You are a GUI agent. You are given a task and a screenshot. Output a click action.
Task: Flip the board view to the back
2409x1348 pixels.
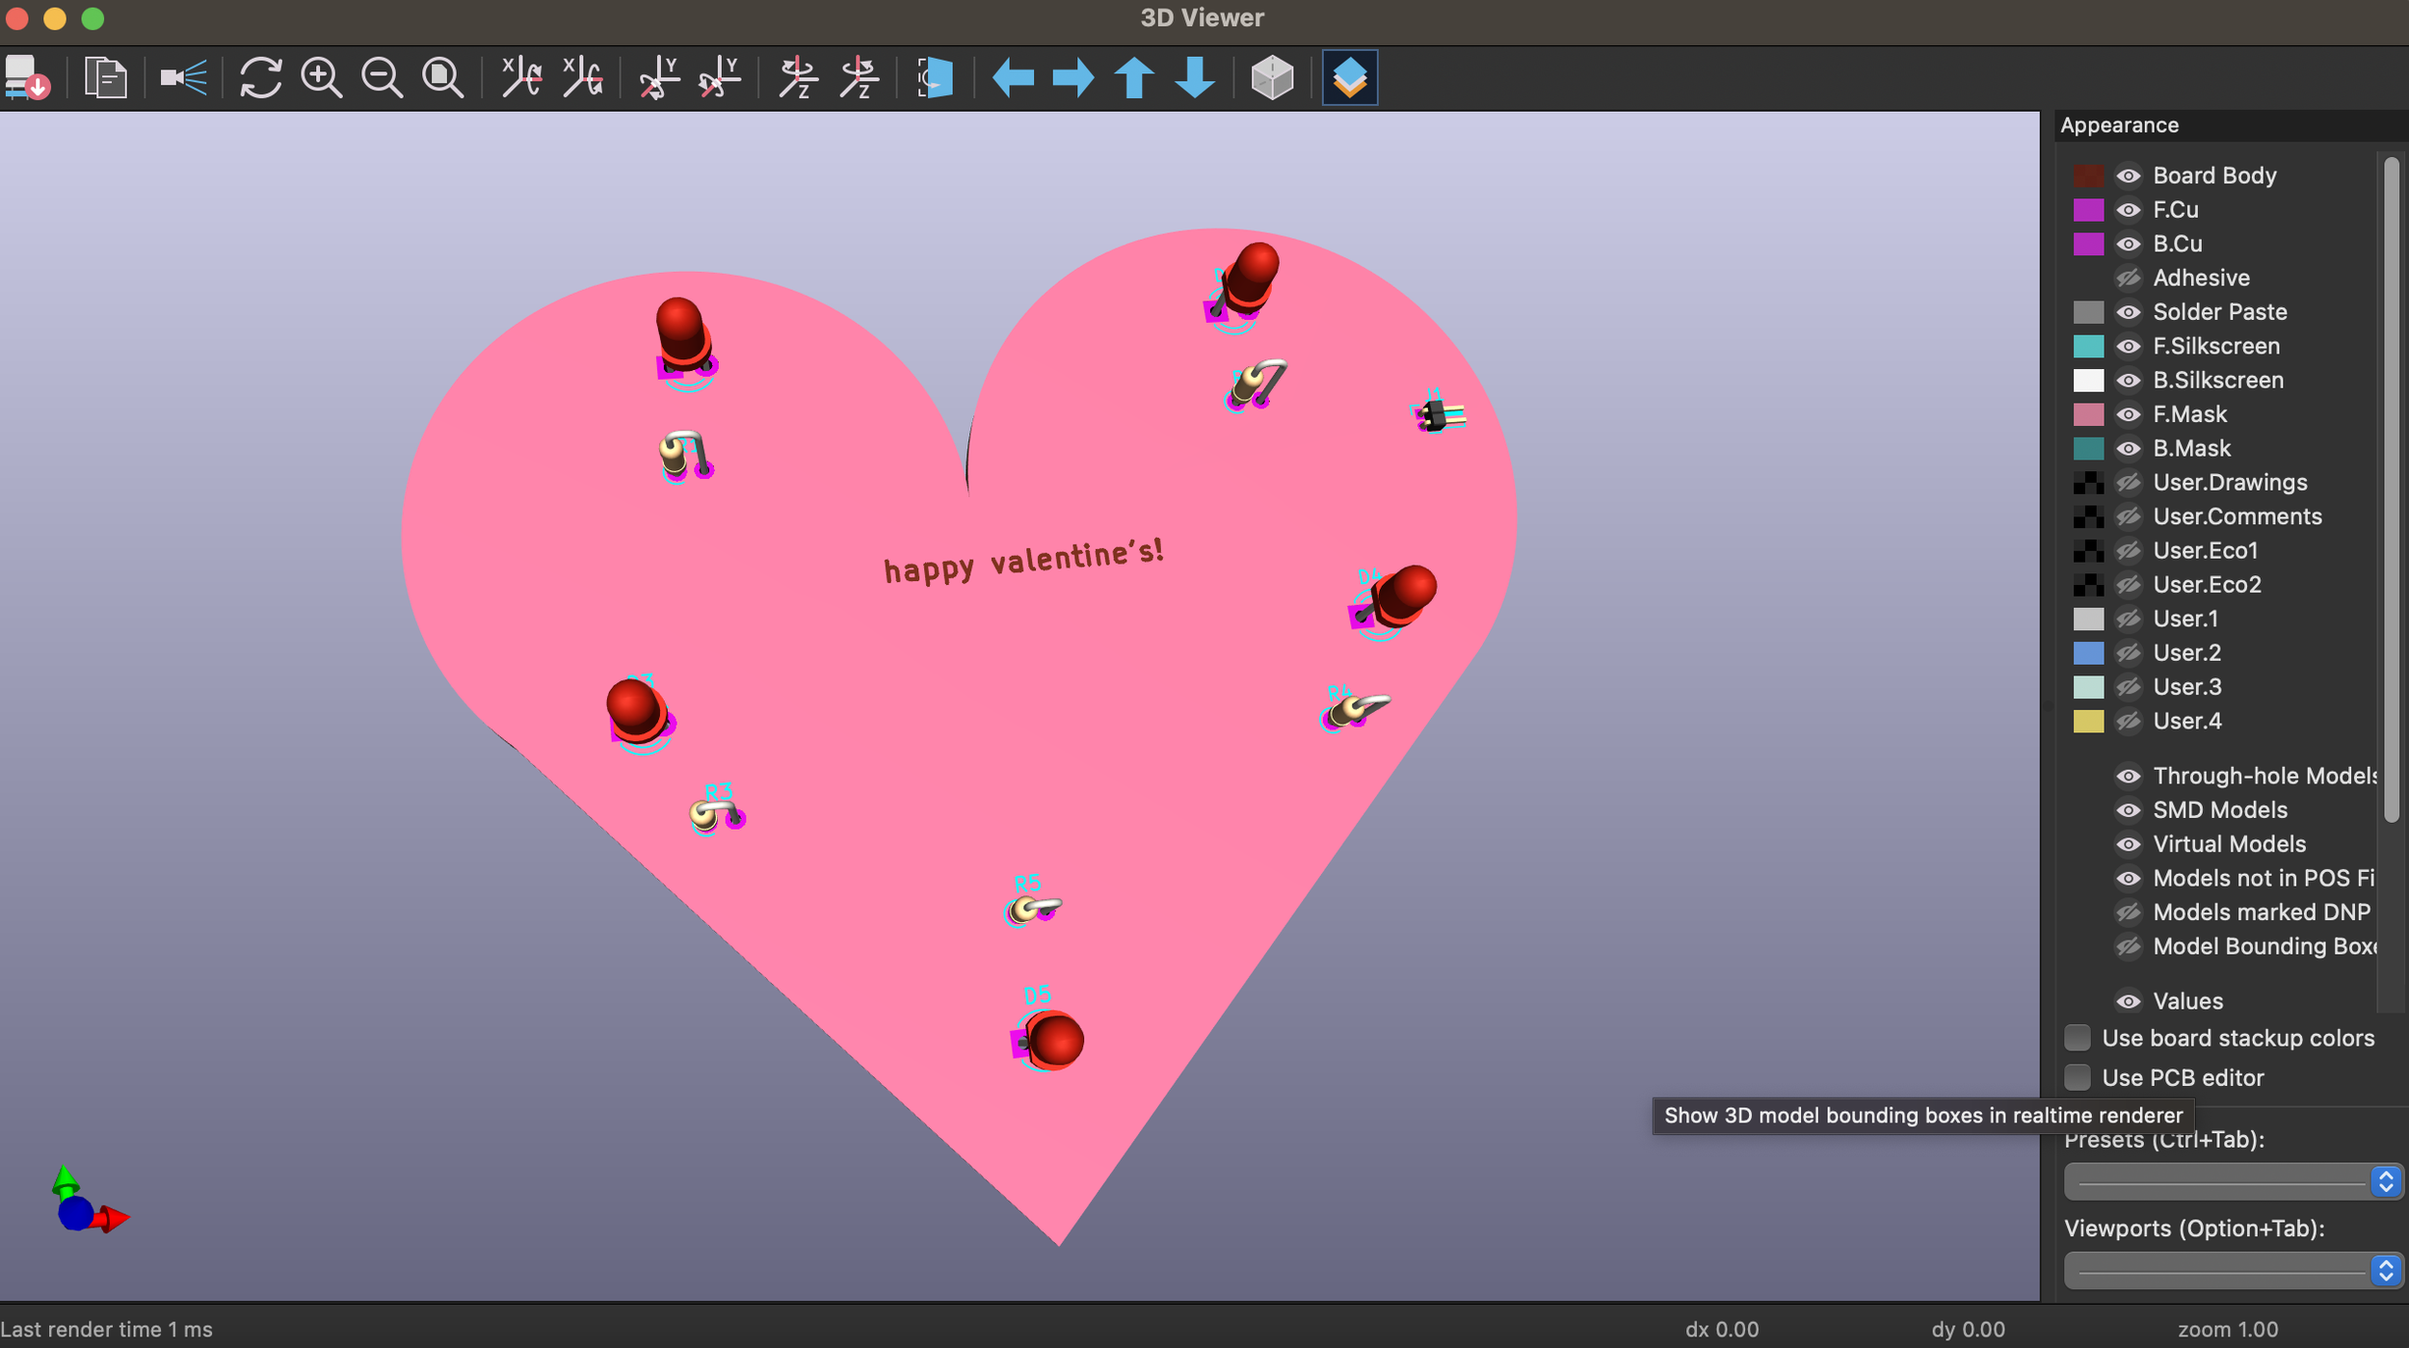click(x=933, y=77)
